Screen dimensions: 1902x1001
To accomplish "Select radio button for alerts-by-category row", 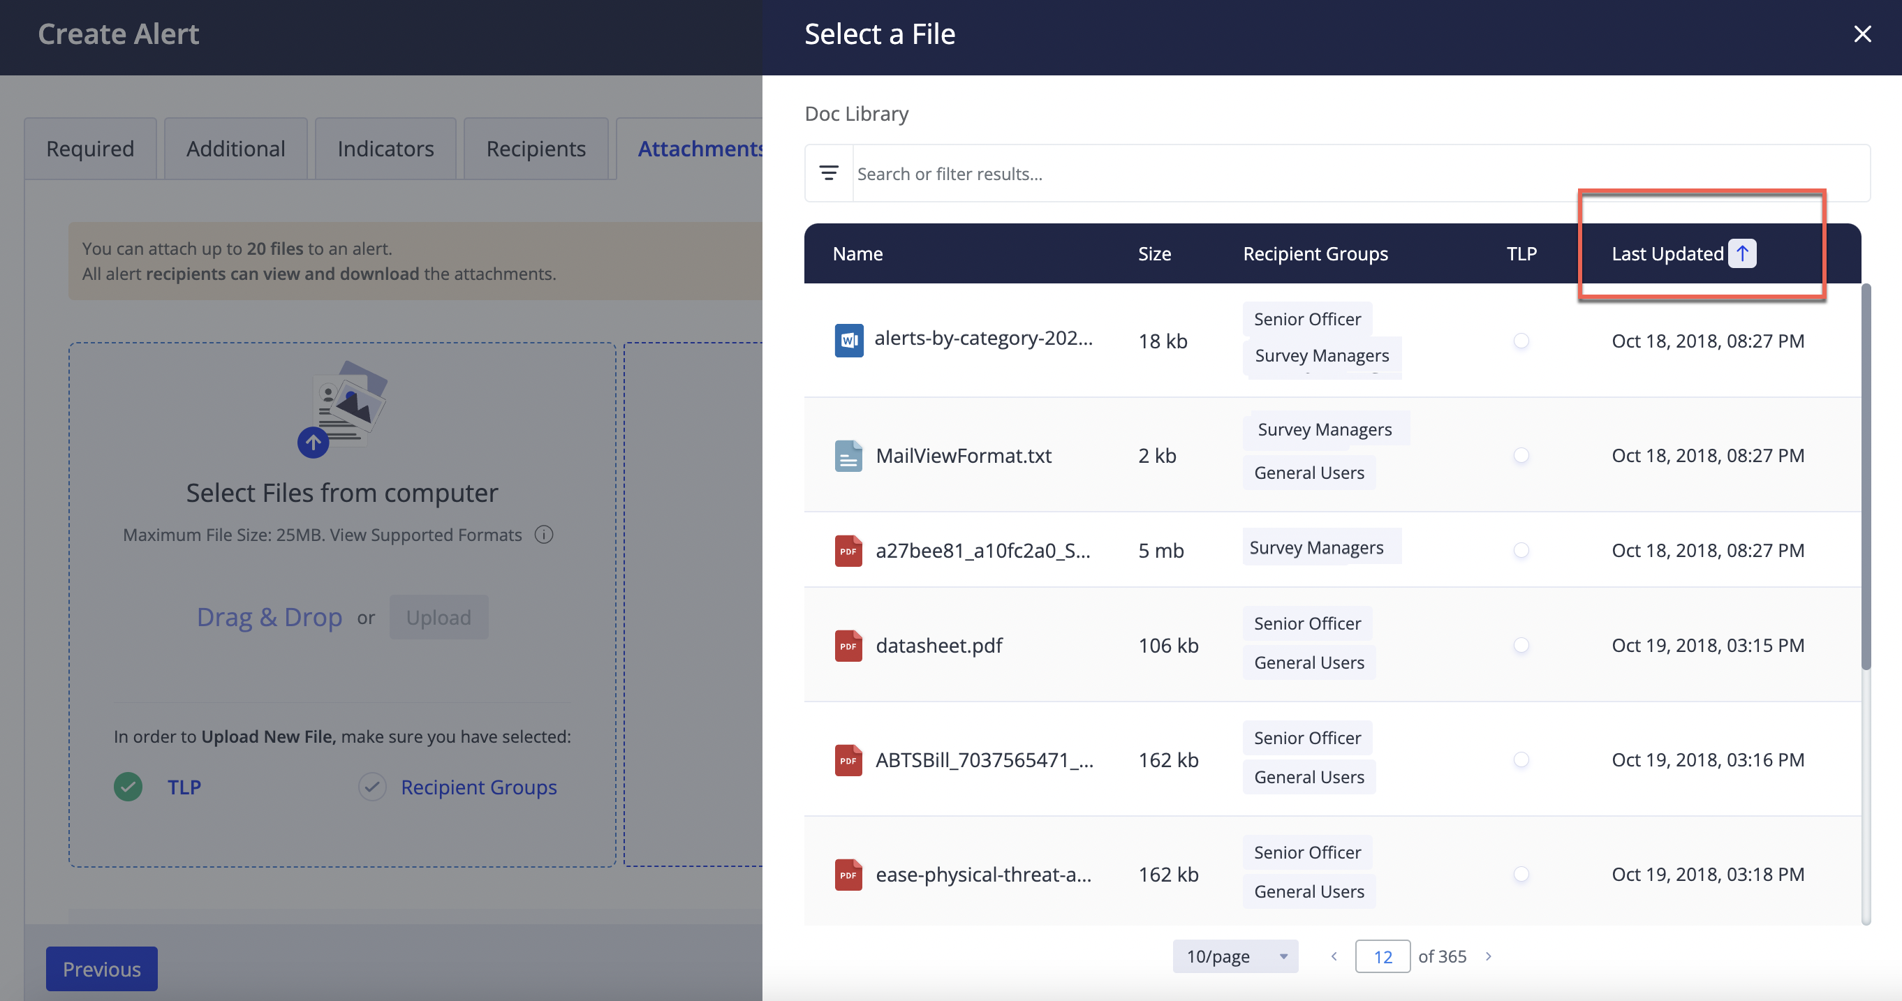I will click(1521, 341).
